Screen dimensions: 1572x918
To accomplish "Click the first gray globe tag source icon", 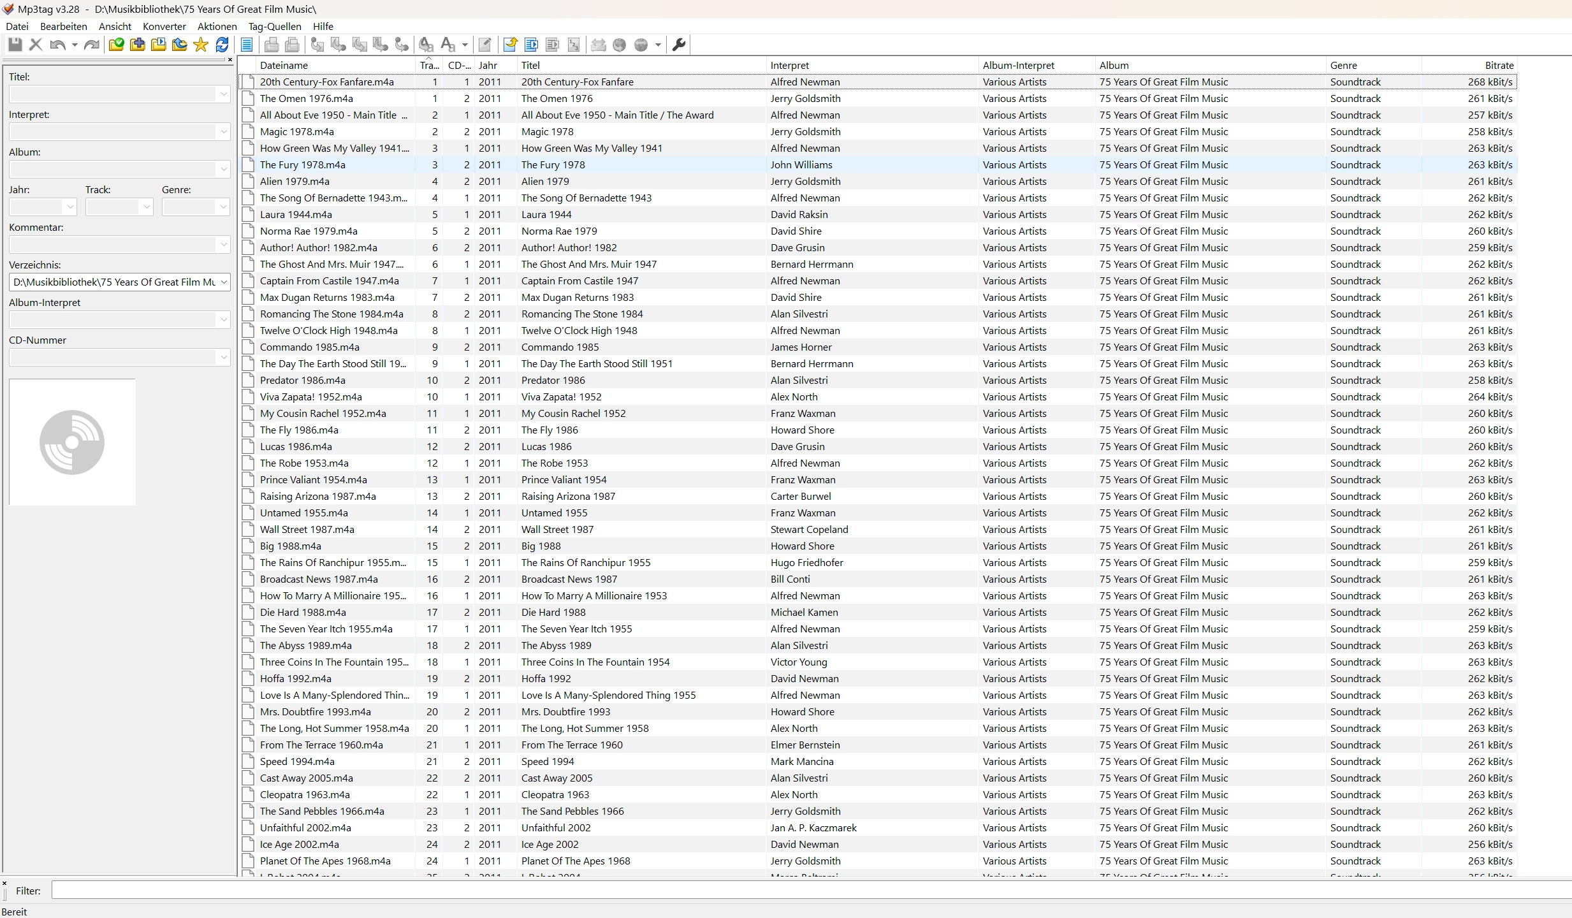I will (620, 45).
